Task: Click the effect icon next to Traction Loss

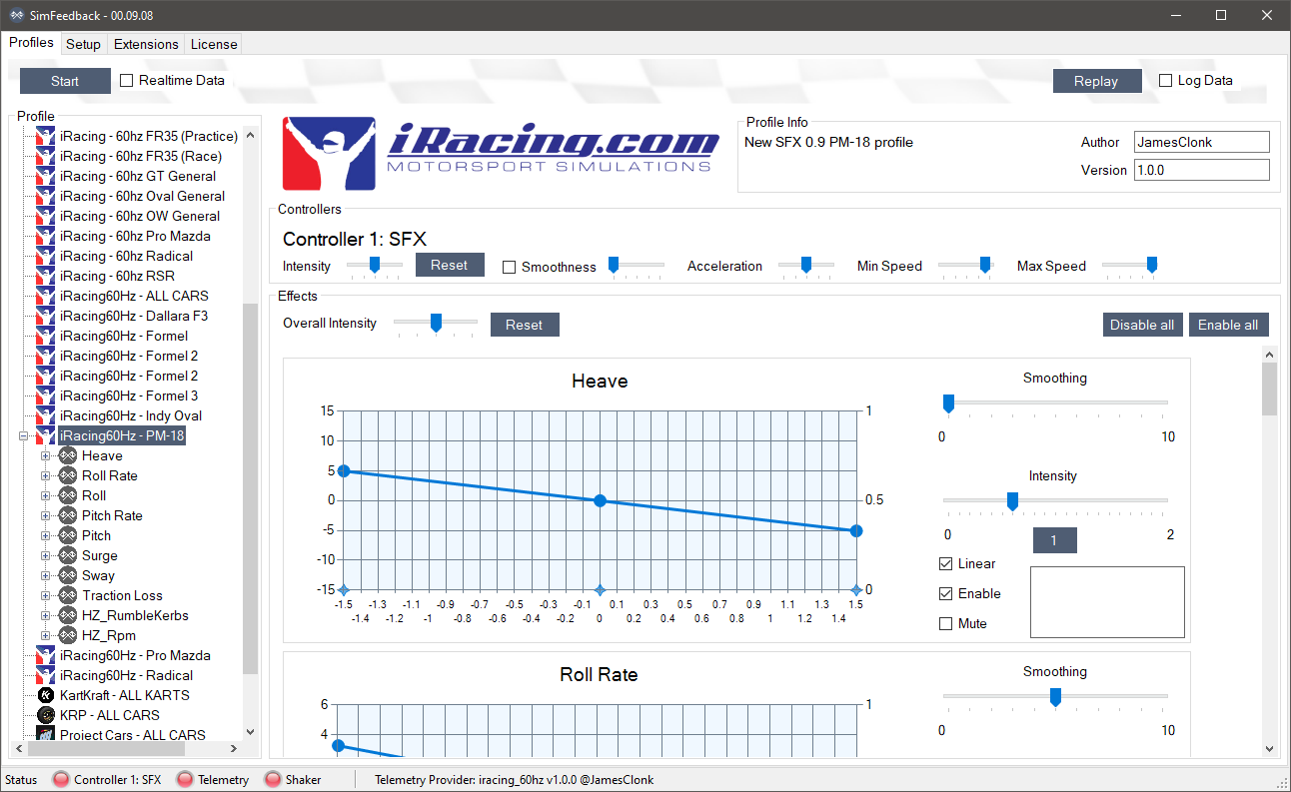Action: (x=68, y=595)
